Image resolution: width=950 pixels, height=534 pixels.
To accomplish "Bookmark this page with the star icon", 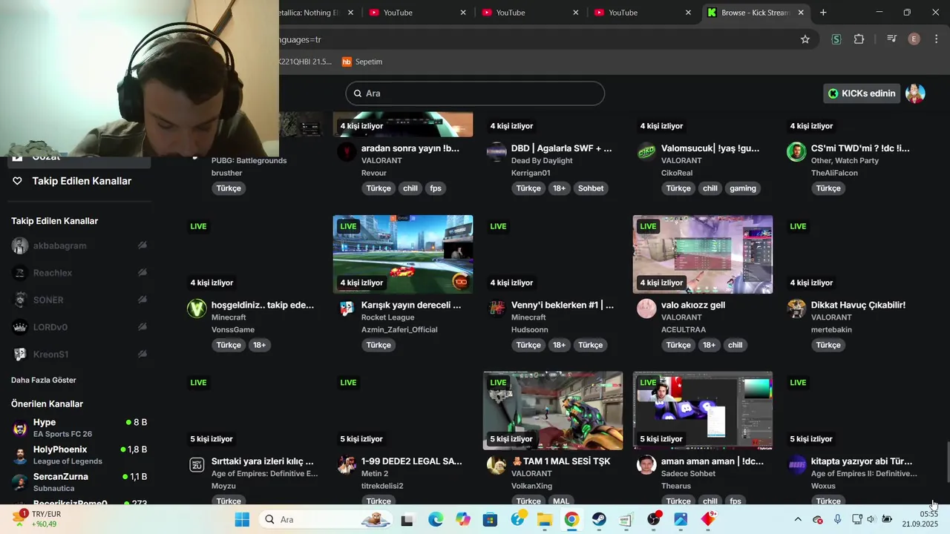I will 805,39.
